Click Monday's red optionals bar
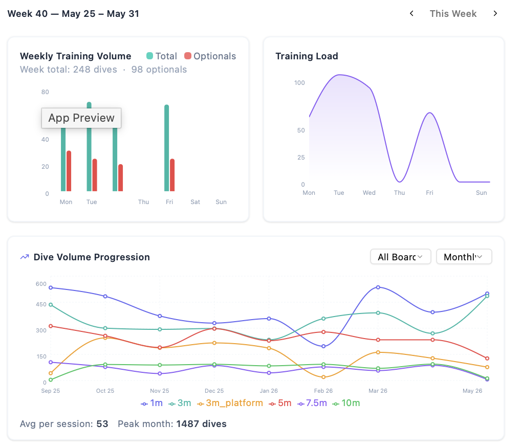The image size is (521, 448). click(69, 171)
